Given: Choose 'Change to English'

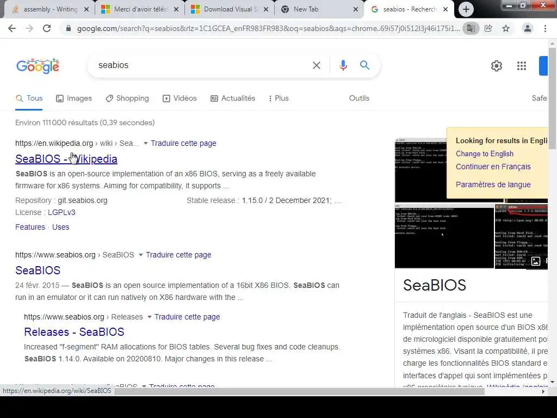Looking at the screenshot, I should point(485,154).
